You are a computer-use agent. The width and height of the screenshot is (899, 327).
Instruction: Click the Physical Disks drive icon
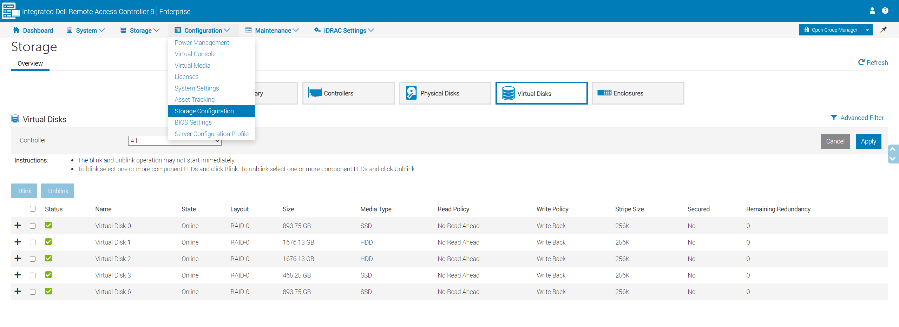pyautogui.click(x=411, y=93)
